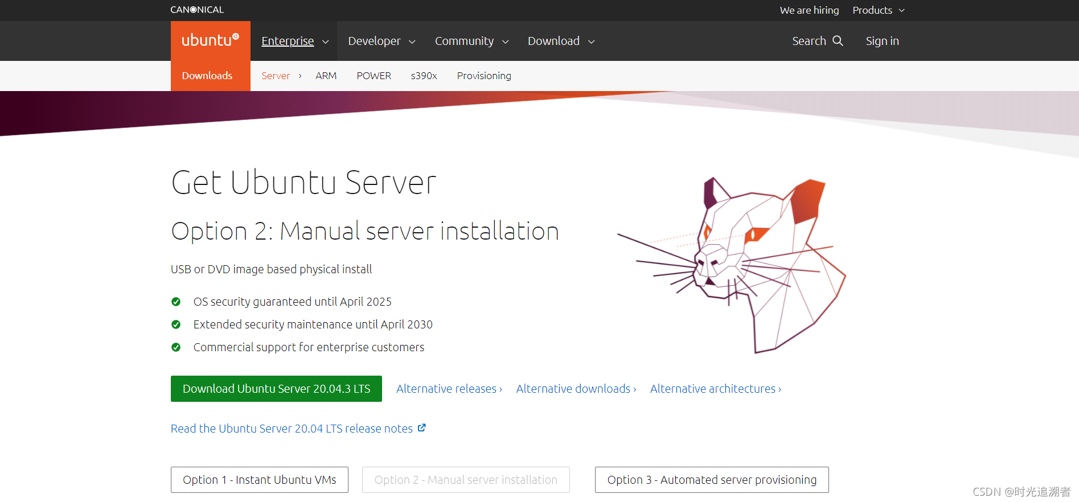This screenshot has height=502, width=1079.
Task: Open the POWER sub-navigation link
Action: coord(374,76)
